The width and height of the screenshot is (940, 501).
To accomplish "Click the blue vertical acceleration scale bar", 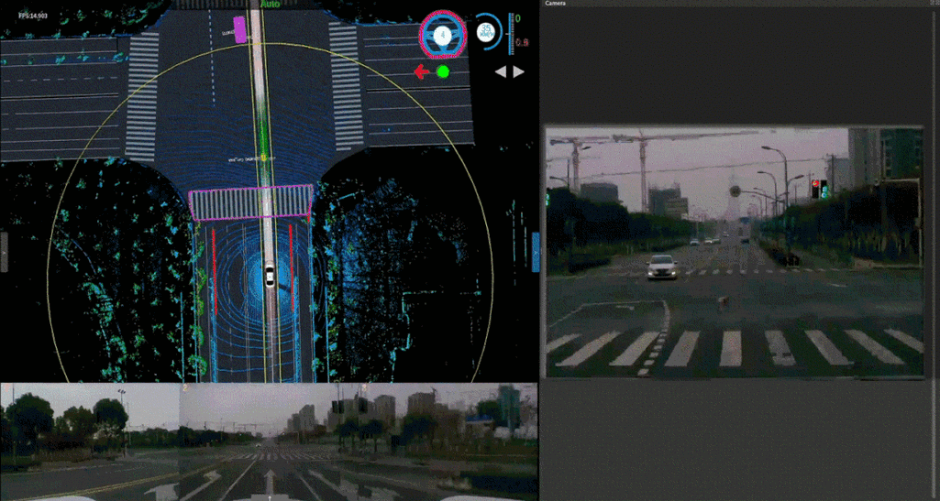I will 510,33.
